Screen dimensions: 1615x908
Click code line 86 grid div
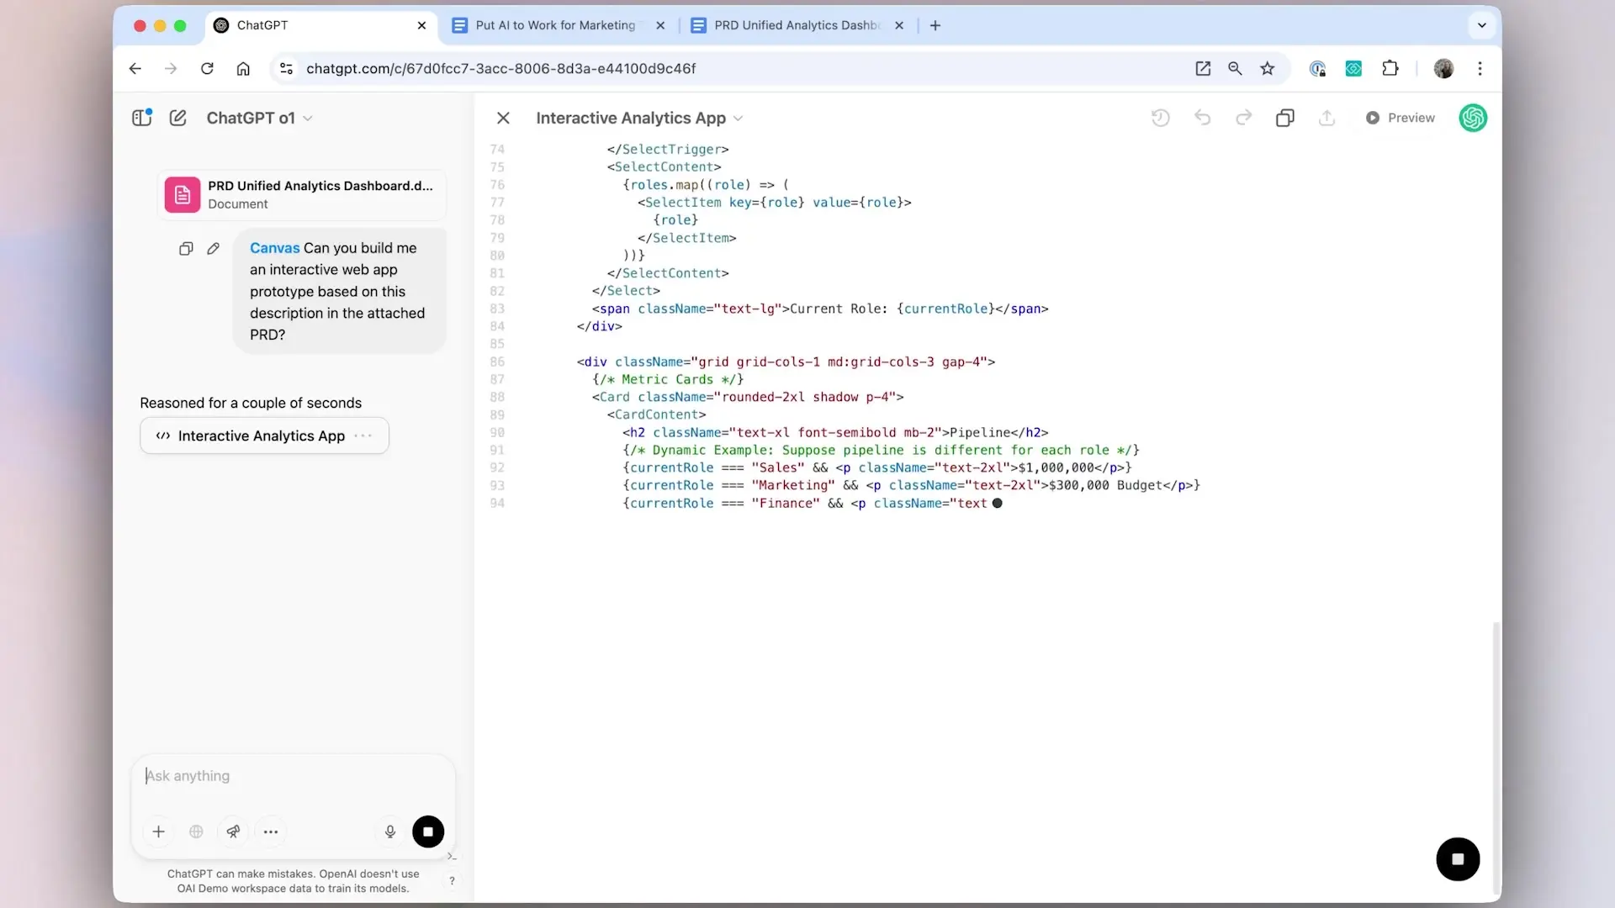786,362
